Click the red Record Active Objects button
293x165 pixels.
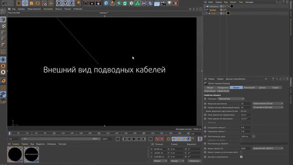click(x=157, y=139)
